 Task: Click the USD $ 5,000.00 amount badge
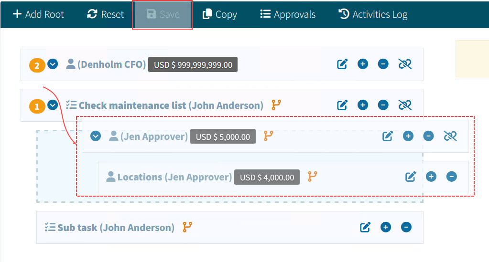223,137
